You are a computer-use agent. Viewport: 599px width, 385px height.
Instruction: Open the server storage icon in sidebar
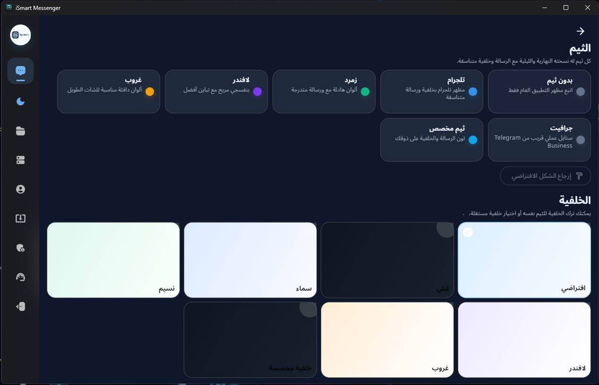click(20, 160)
